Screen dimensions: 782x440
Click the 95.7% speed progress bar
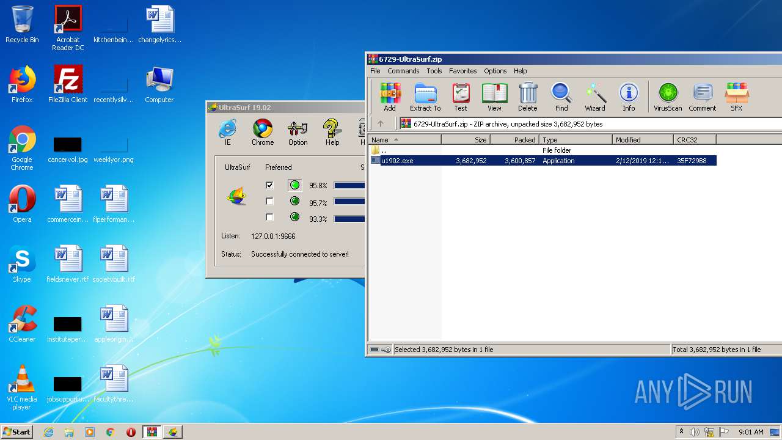[349, 201]
